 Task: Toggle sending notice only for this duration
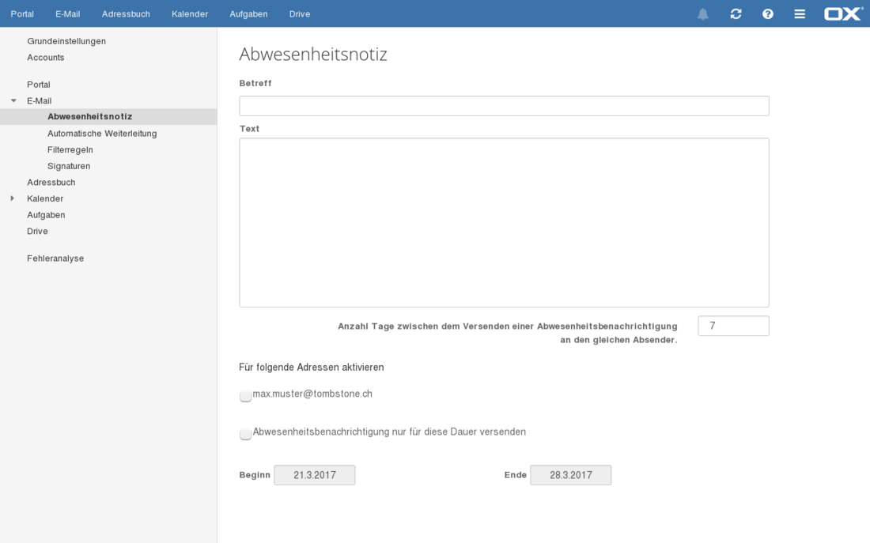click(x=246, y=433)
